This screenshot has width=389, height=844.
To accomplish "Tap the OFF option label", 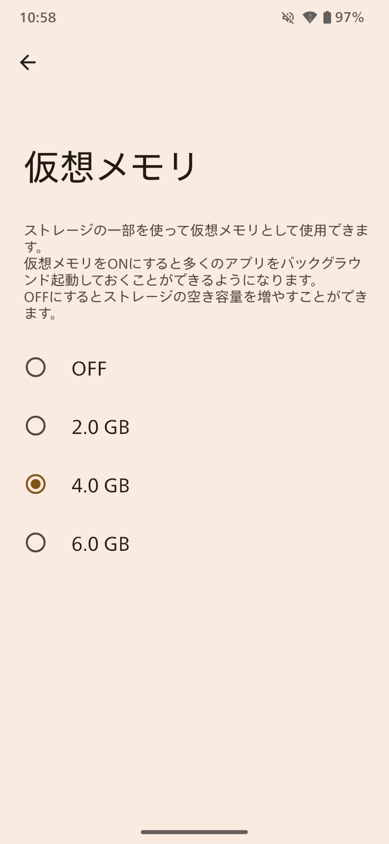I will (x=89, y=368).
